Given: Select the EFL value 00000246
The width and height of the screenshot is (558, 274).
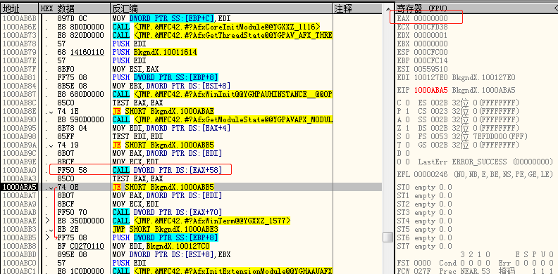Looking at the screenshot, I should pos(430,174).
